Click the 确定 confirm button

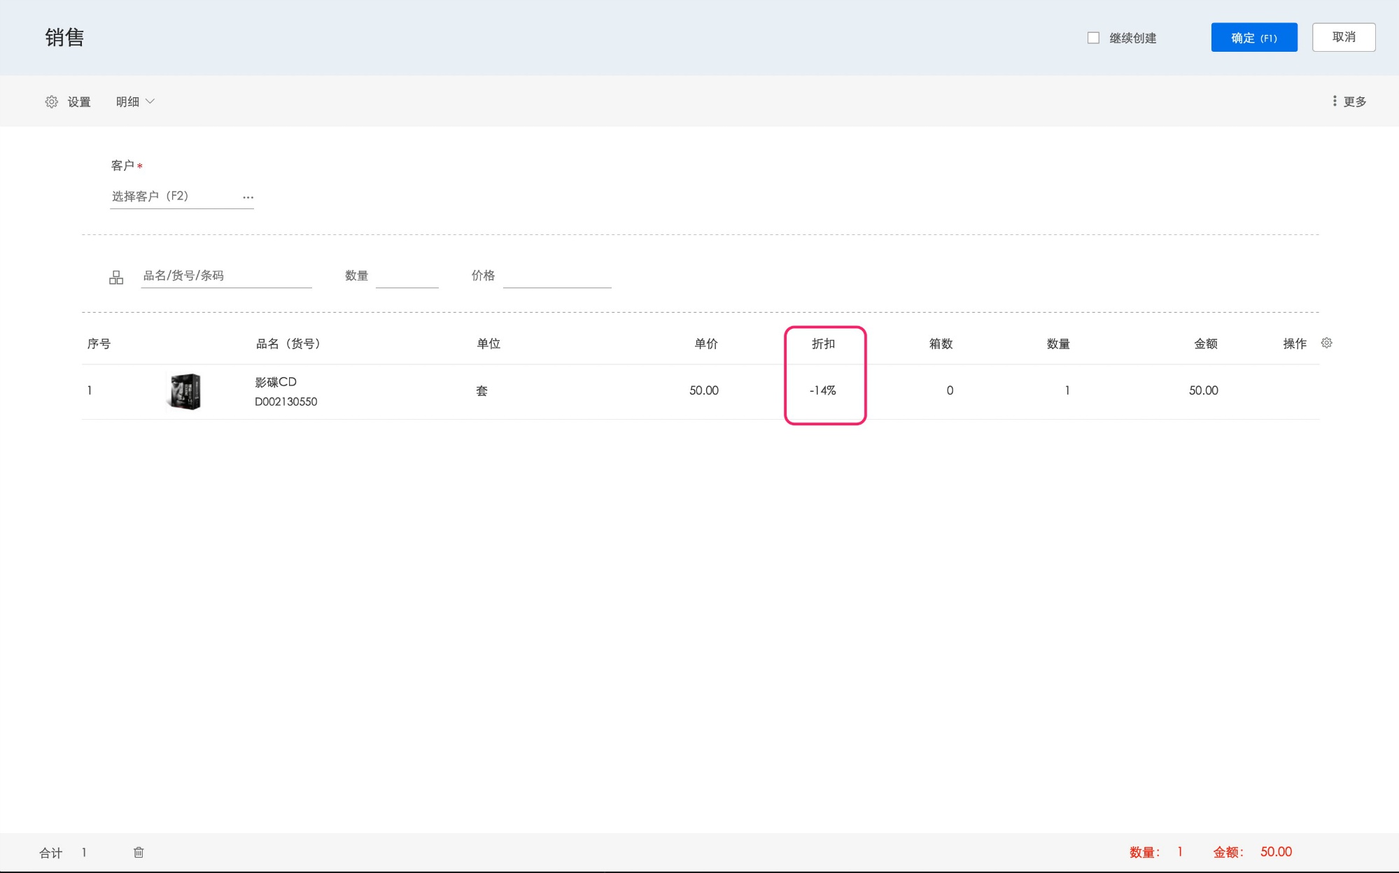[1253, 38]
